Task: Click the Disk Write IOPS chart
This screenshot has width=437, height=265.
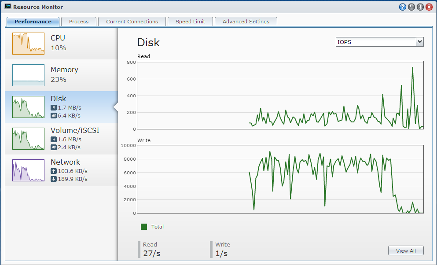Action: point(280,179)
